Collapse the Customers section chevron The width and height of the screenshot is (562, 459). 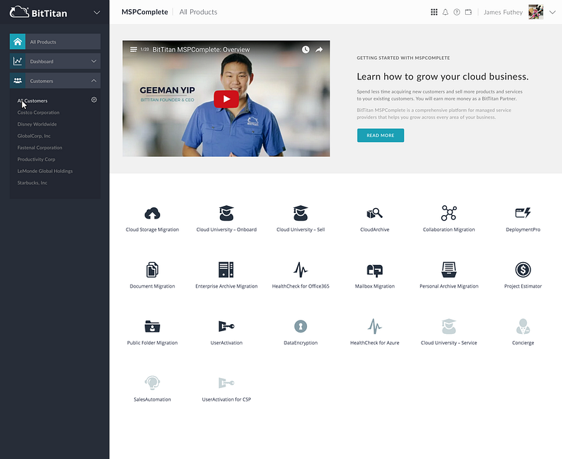[94, 81]
